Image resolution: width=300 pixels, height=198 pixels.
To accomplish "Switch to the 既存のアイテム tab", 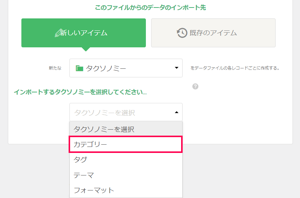I will pos(213,33).
